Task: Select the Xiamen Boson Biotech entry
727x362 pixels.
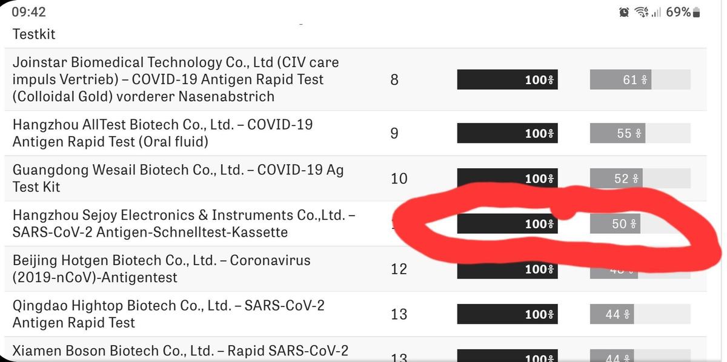Action: click(181, 352)
